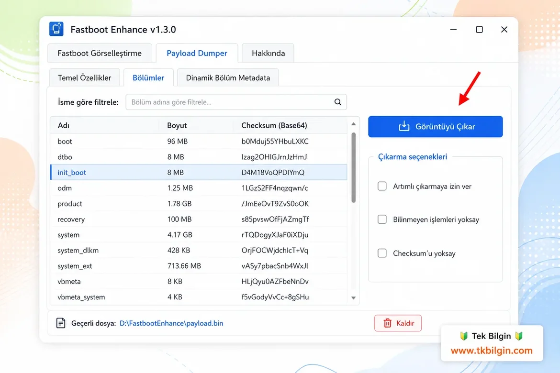Sort by Checksum (Base64) column header
560x373 pixels.
click(274, 125)
